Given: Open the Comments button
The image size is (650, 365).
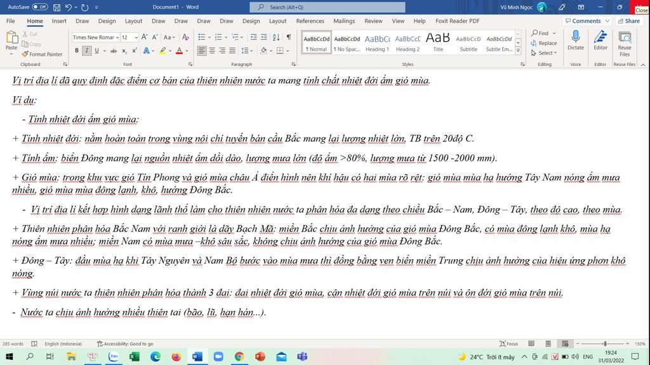Looking at the screenshot, I should coord(587,21).
